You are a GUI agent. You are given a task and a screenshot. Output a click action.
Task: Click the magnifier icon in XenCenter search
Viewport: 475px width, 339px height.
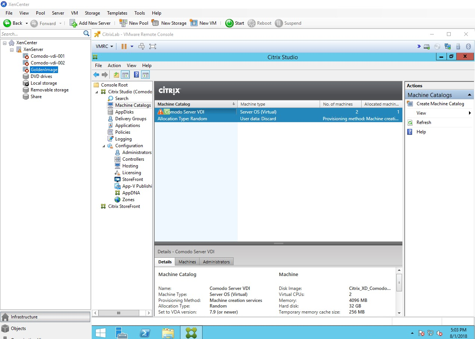[86, 34]
